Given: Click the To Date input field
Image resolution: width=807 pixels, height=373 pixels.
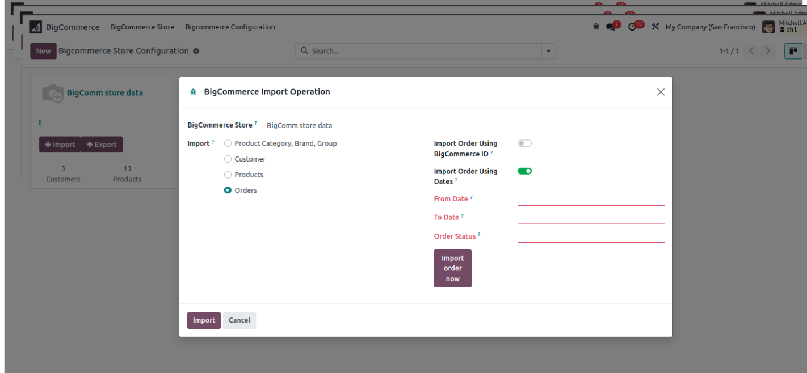Looking at the screenshot, I should tap(591, 218).
